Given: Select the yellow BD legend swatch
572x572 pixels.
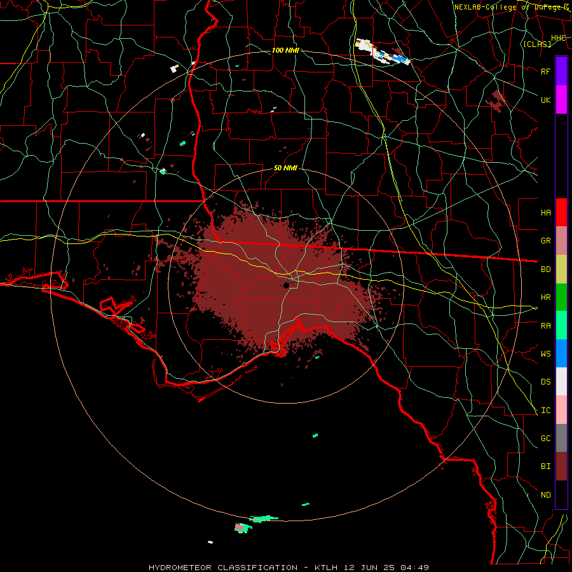Looking at the screenshot, I should pos(561,269).
